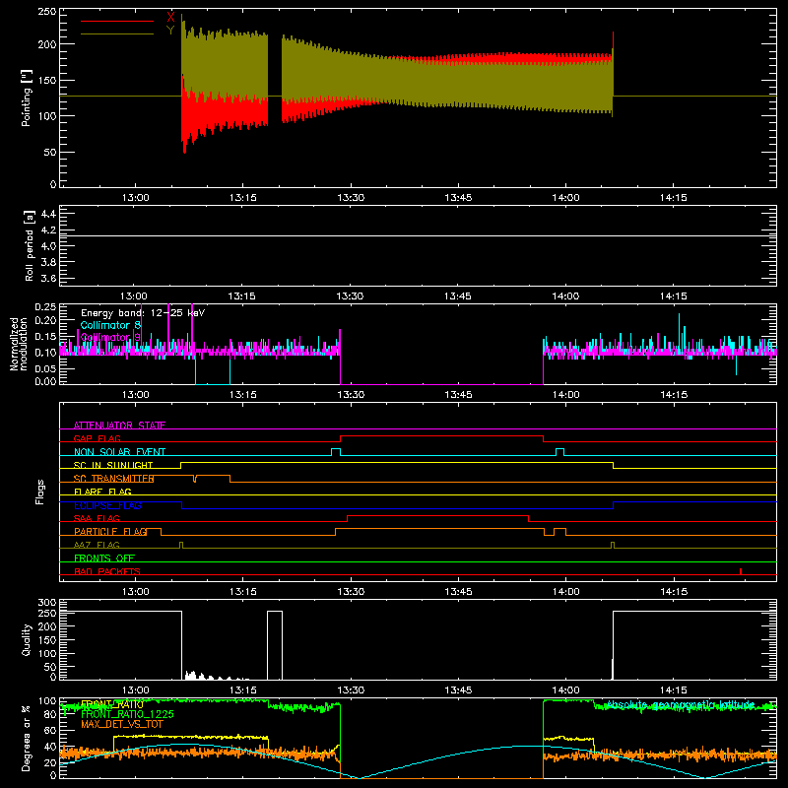Click the red X legend label
The image size is (788, 788).
coord(170,18)
